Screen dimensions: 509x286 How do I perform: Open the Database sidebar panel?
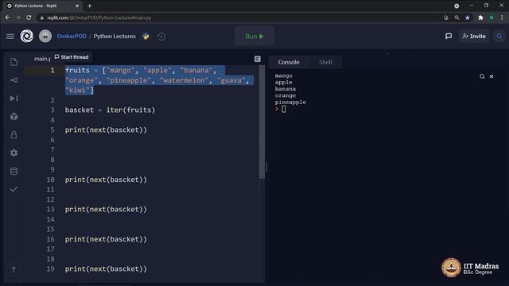tap(14, 172)
